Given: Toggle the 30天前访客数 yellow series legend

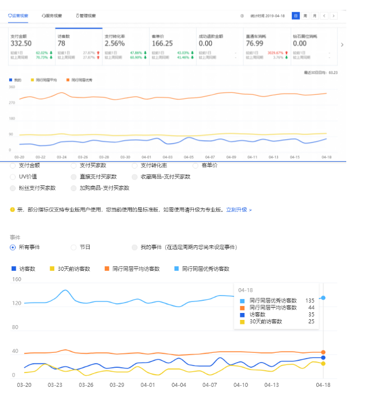Looking at the screenshot, I should [70, 269].
